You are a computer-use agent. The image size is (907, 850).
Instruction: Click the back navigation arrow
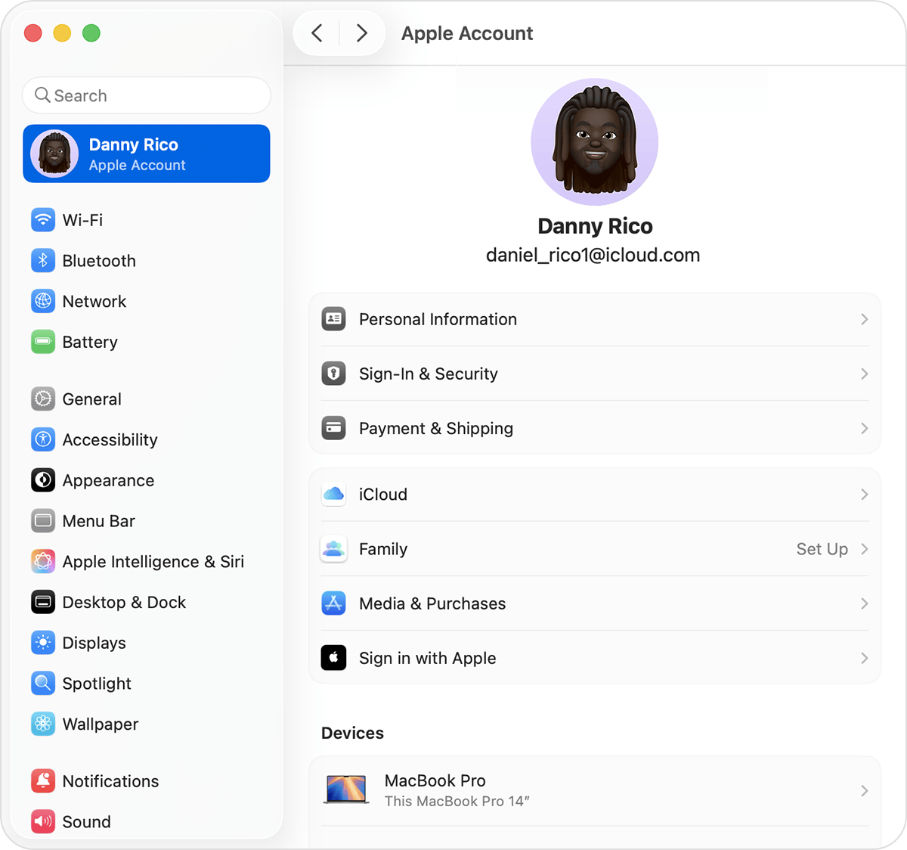coord(317,33)
